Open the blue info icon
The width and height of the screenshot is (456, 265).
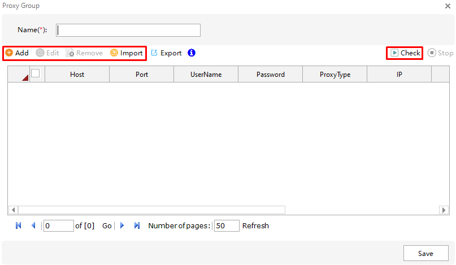click(192, 53)
